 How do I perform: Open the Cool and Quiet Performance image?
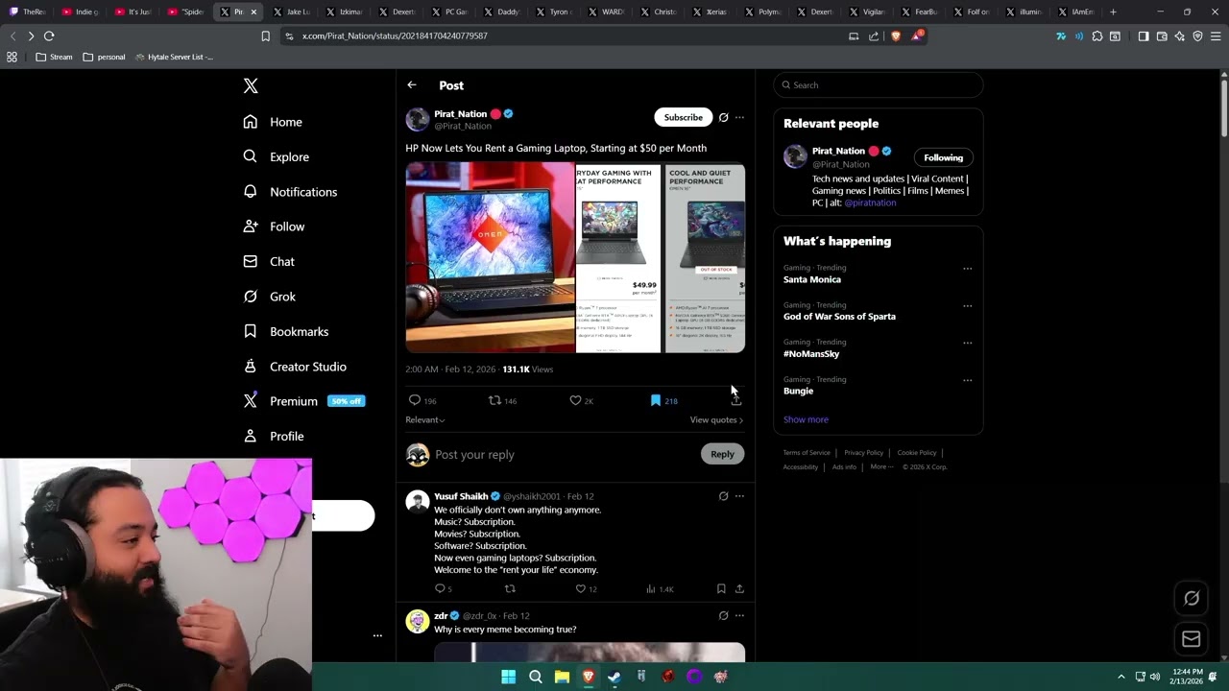[x=705, y=257]
